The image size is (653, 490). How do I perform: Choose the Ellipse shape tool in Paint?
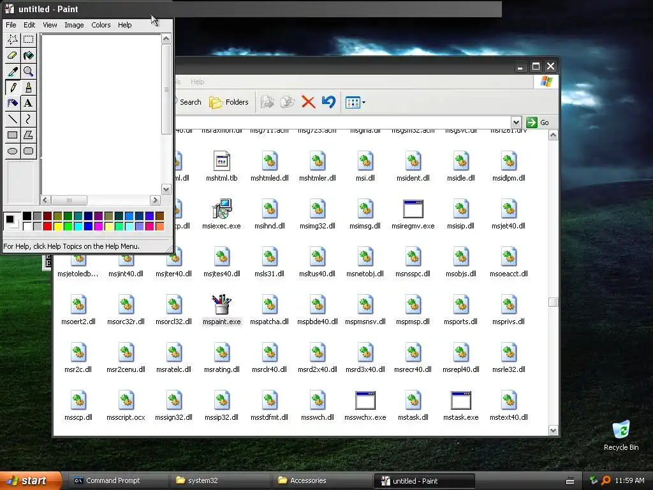tap(13, 151)
